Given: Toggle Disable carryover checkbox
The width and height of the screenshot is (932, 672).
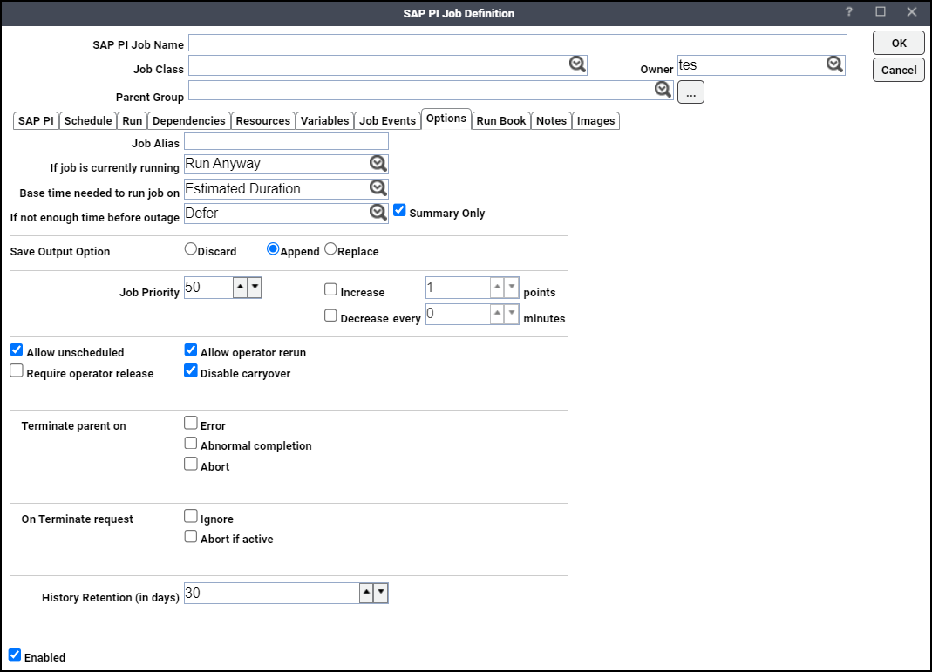Looking at the screenshot, I should click(191, 370).
